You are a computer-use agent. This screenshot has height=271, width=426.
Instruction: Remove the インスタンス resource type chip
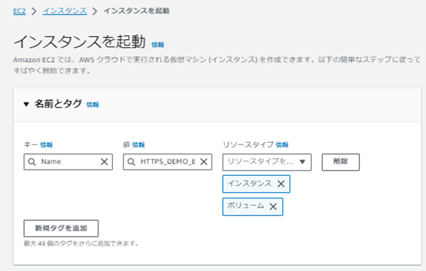click(281, 184)
